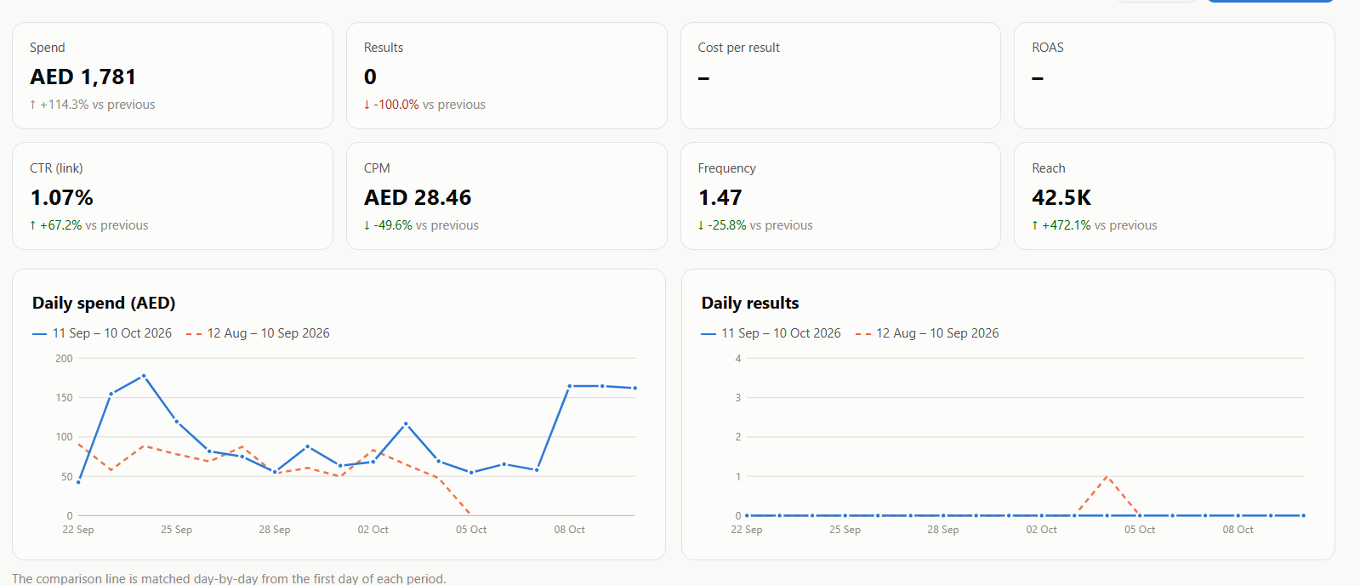
Task: Toggle the 12 Aug – 10 Sep legend in Daily results
Action: click(x=927, y=333)
